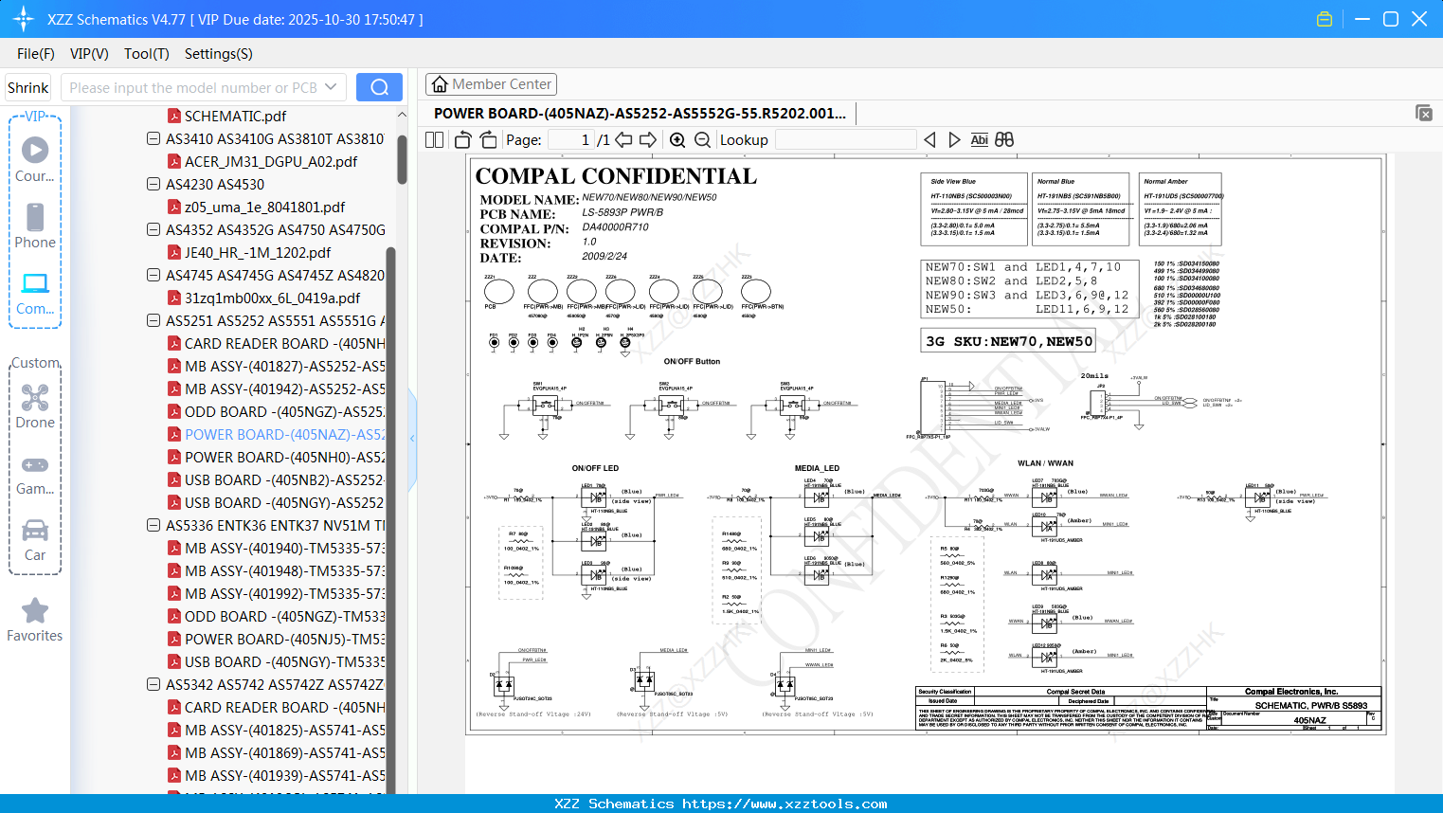Click the XZZ Schematics app logo
The width and height of the screenshot is (1443, 813).
pyautogui.click(x=23, y=19)
